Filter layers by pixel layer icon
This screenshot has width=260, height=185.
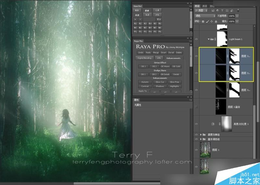click(213, 10)
